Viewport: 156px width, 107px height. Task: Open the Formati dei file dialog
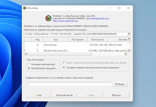[64, 95]
